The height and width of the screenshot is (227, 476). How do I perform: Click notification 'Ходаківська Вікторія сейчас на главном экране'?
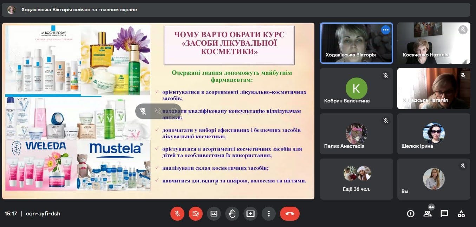(79, 10)
